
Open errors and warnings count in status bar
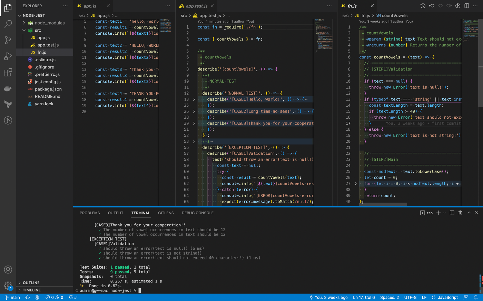coord(55,298)
